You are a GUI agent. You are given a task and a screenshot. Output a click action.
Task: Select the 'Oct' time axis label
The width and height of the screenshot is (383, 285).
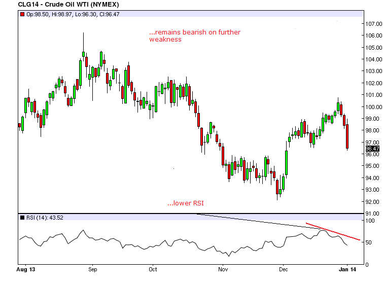click(154, 271)
